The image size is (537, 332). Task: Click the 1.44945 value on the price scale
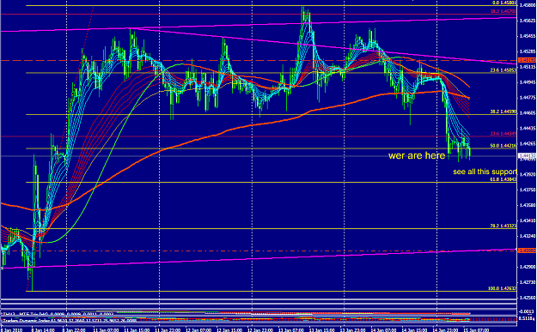pyautogui.click(x=528, y=82)
